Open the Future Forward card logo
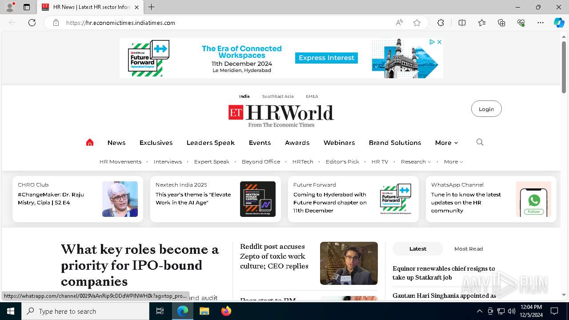This screenshot has width=569, height=320. [x=396, y=199]
